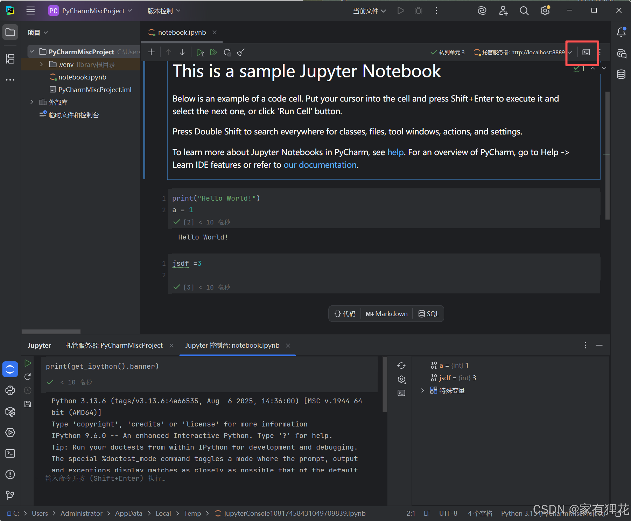Execute console command with green run icon
Image resolution: width=631 pixels, height=521 pixels.
[x=28, y=363]
